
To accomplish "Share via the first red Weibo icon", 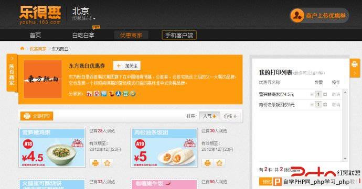I will pyautogui.click(x=89, y=94).
